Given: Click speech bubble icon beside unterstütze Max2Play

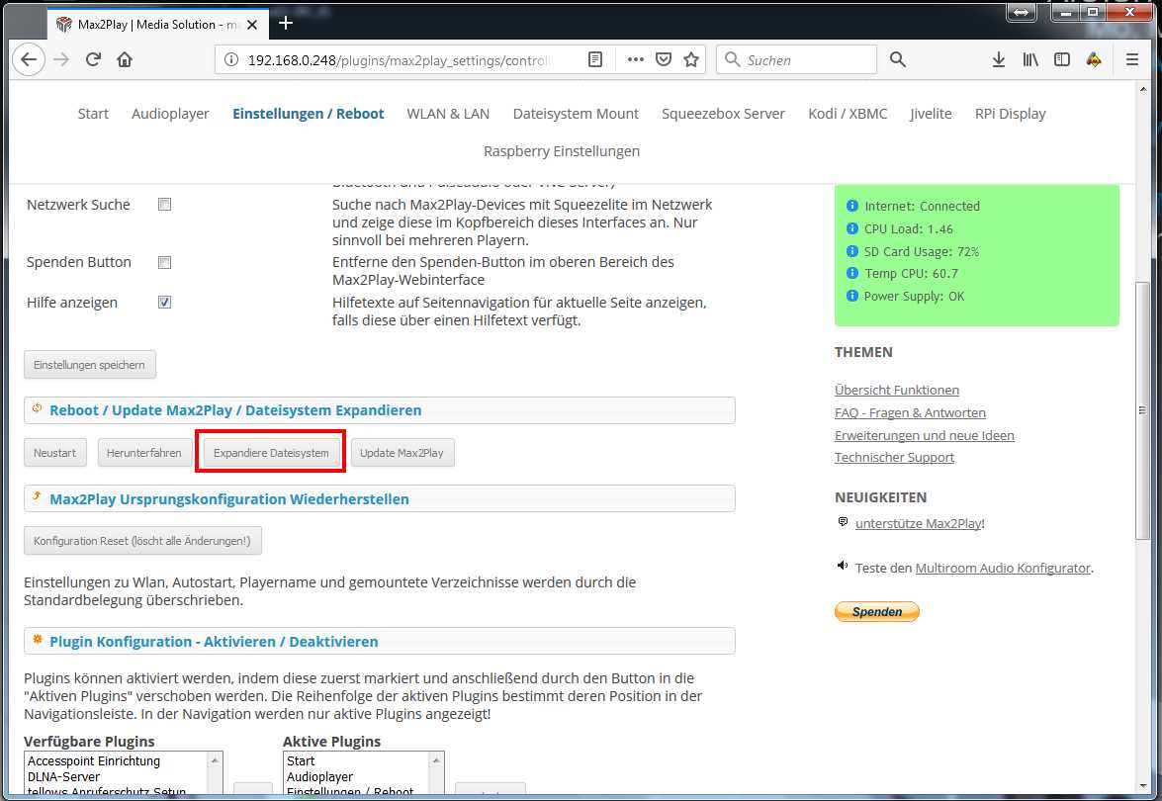Looking at the screenshot, I should point(843,522).
